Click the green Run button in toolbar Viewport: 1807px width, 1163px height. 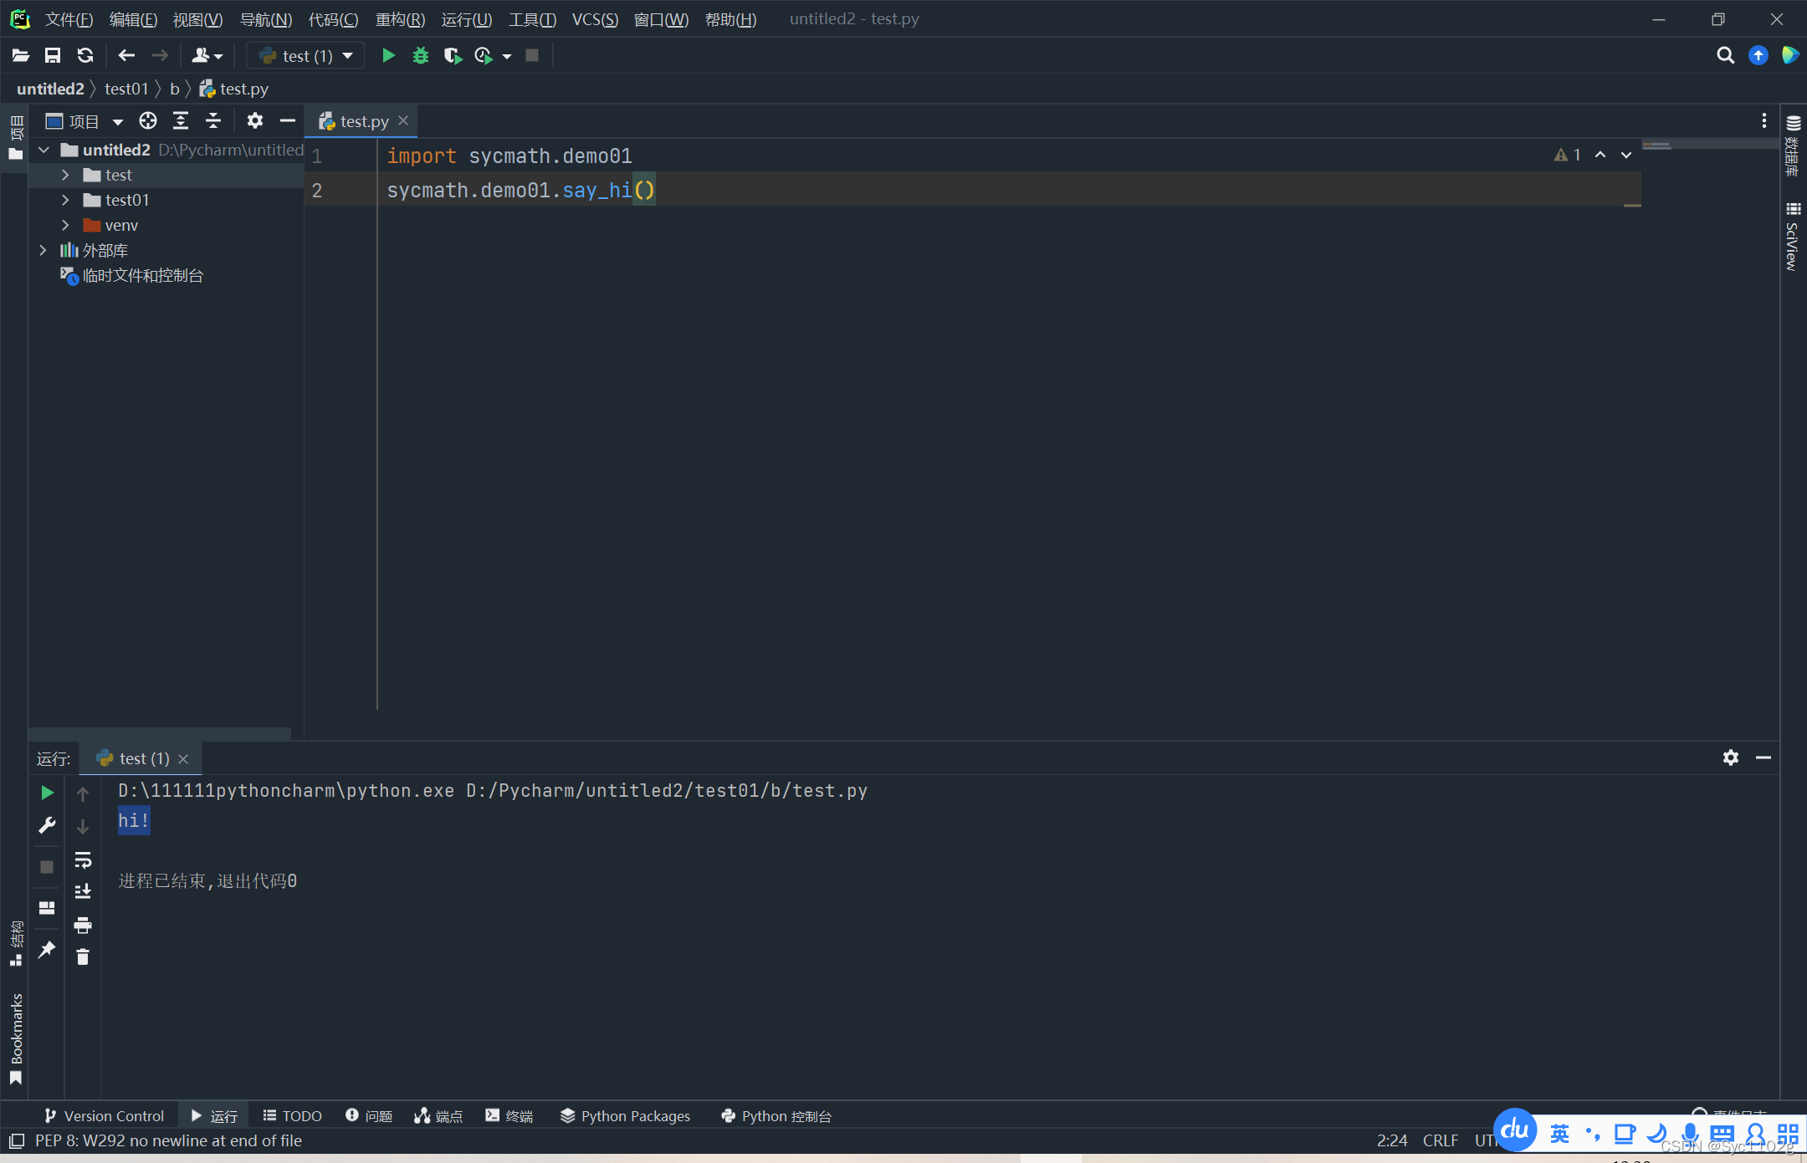388,55
